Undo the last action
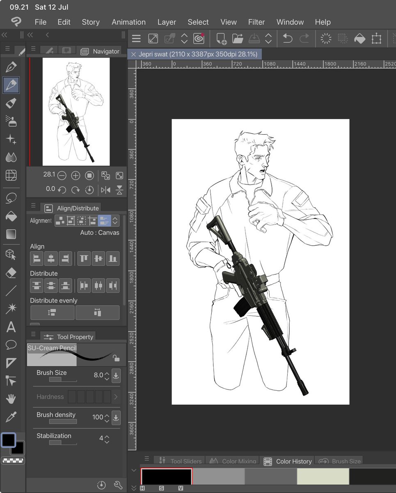396x493 pixels. (x=287, y=39)
